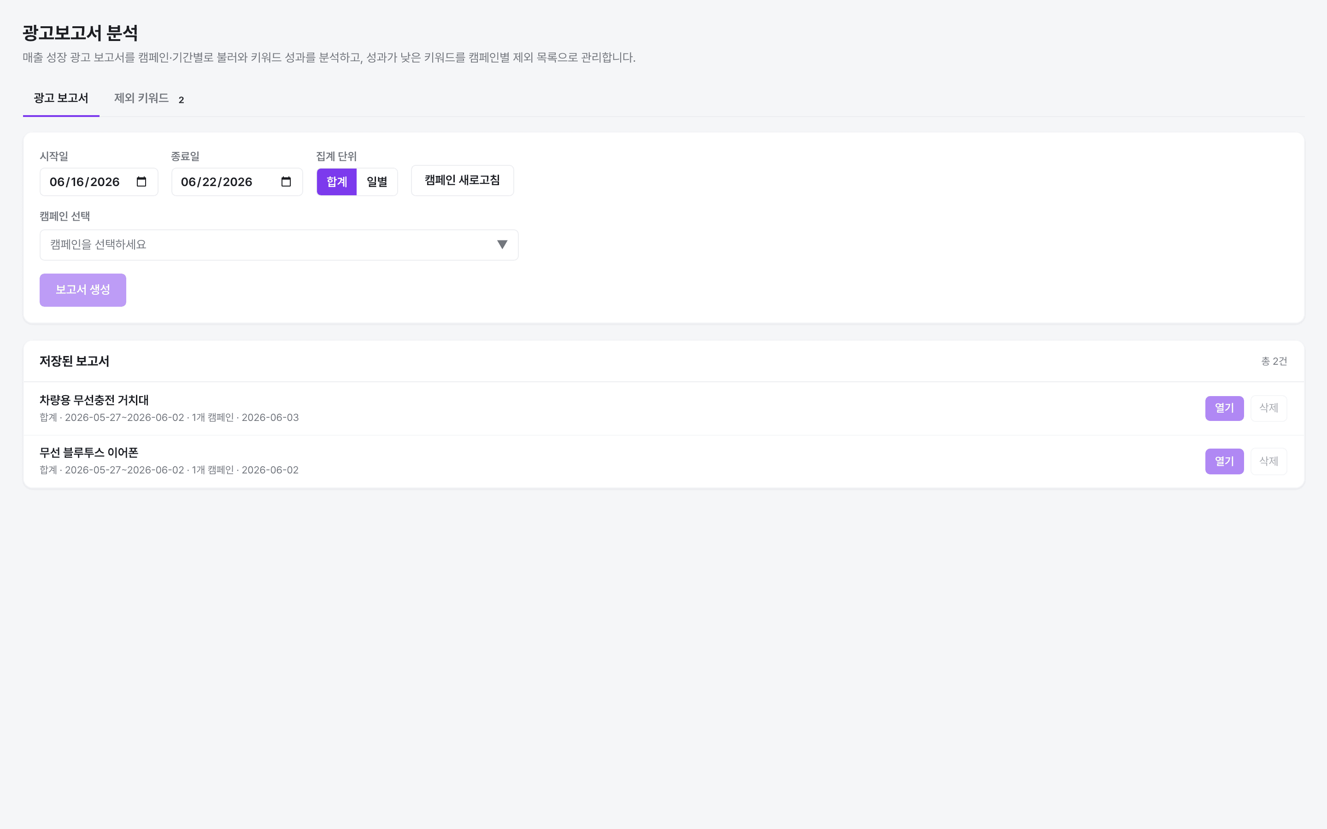This screenshot has width=1327, height=829.
Task: Click the 저장된 보고서 heading
Action: point(75,362)
